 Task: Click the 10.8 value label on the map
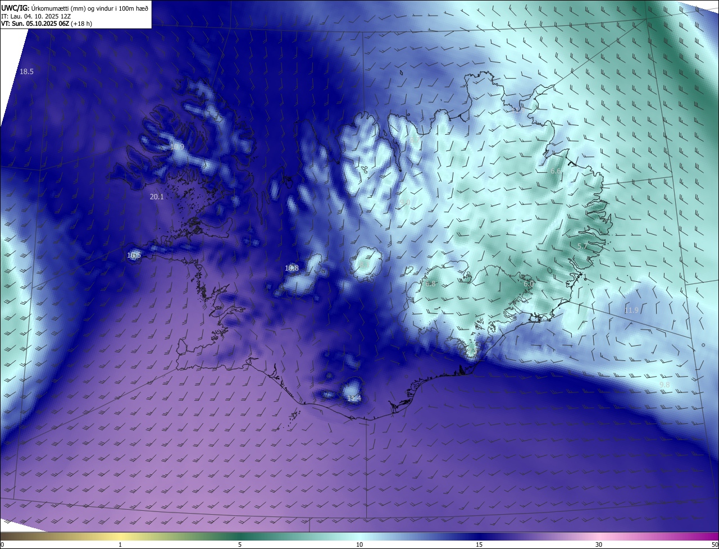(292, 268)
